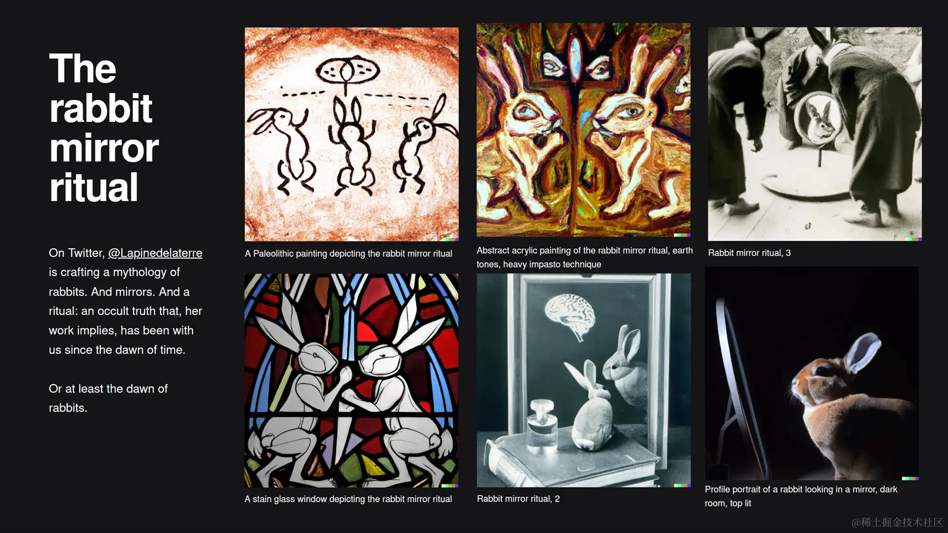Select the Rabbit mirror ritual 2 image with brain
This screenshot has width=948, height=533.
[x=583, y=381]
